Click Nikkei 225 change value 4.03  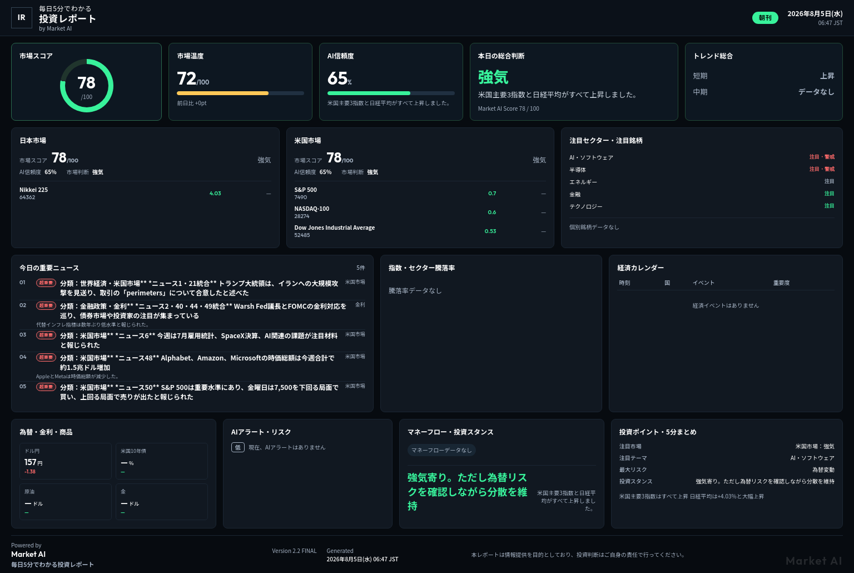click(215, 194)
